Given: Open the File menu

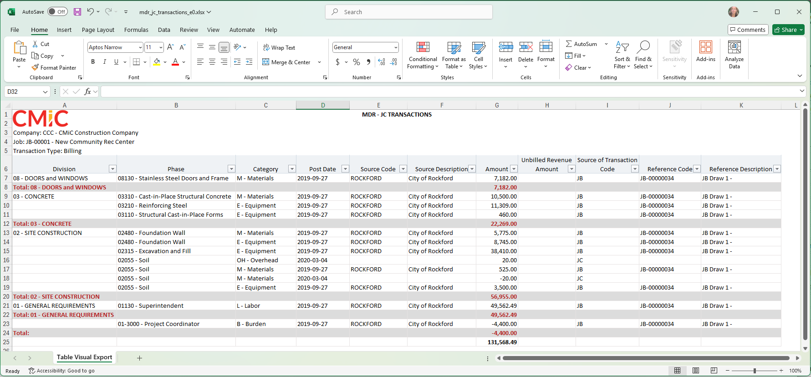Looking at the screenshot, I should [x=15, y=30].
